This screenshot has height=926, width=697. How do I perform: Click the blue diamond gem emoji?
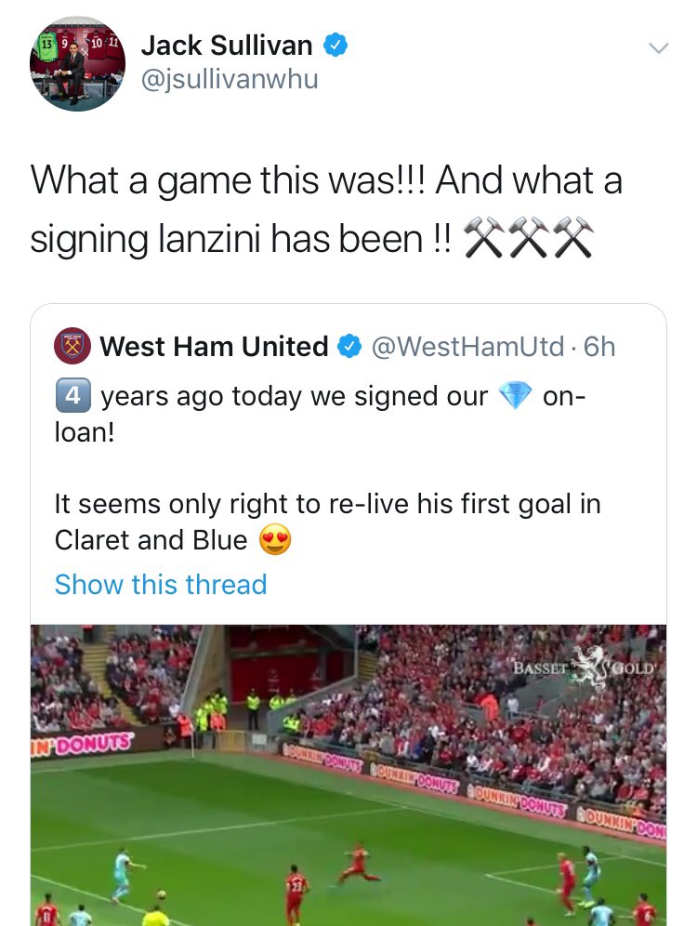[515, 396]
